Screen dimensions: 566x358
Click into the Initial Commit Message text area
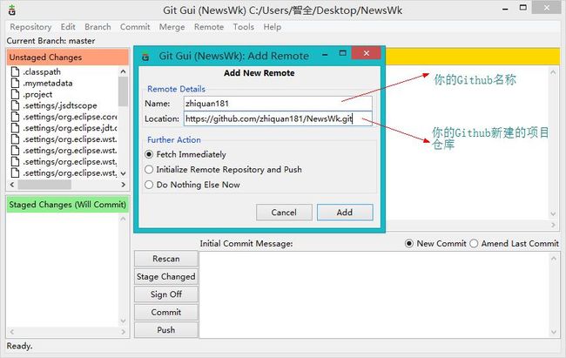pos(374,294)
